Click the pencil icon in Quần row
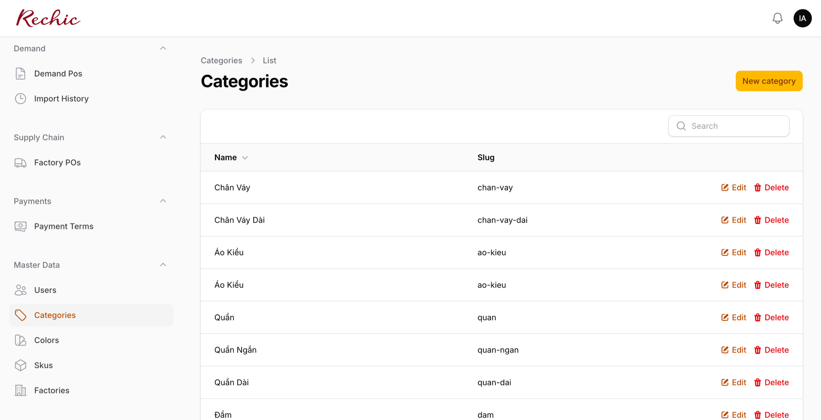This screenshot has height=420, width=821. point(725,317)
